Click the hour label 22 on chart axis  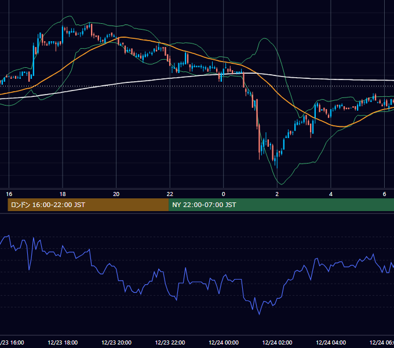pos(170,194)
